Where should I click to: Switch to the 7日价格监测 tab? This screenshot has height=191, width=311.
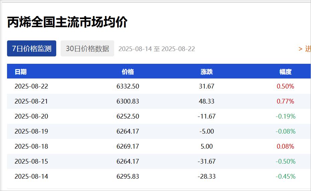[31, 48]
